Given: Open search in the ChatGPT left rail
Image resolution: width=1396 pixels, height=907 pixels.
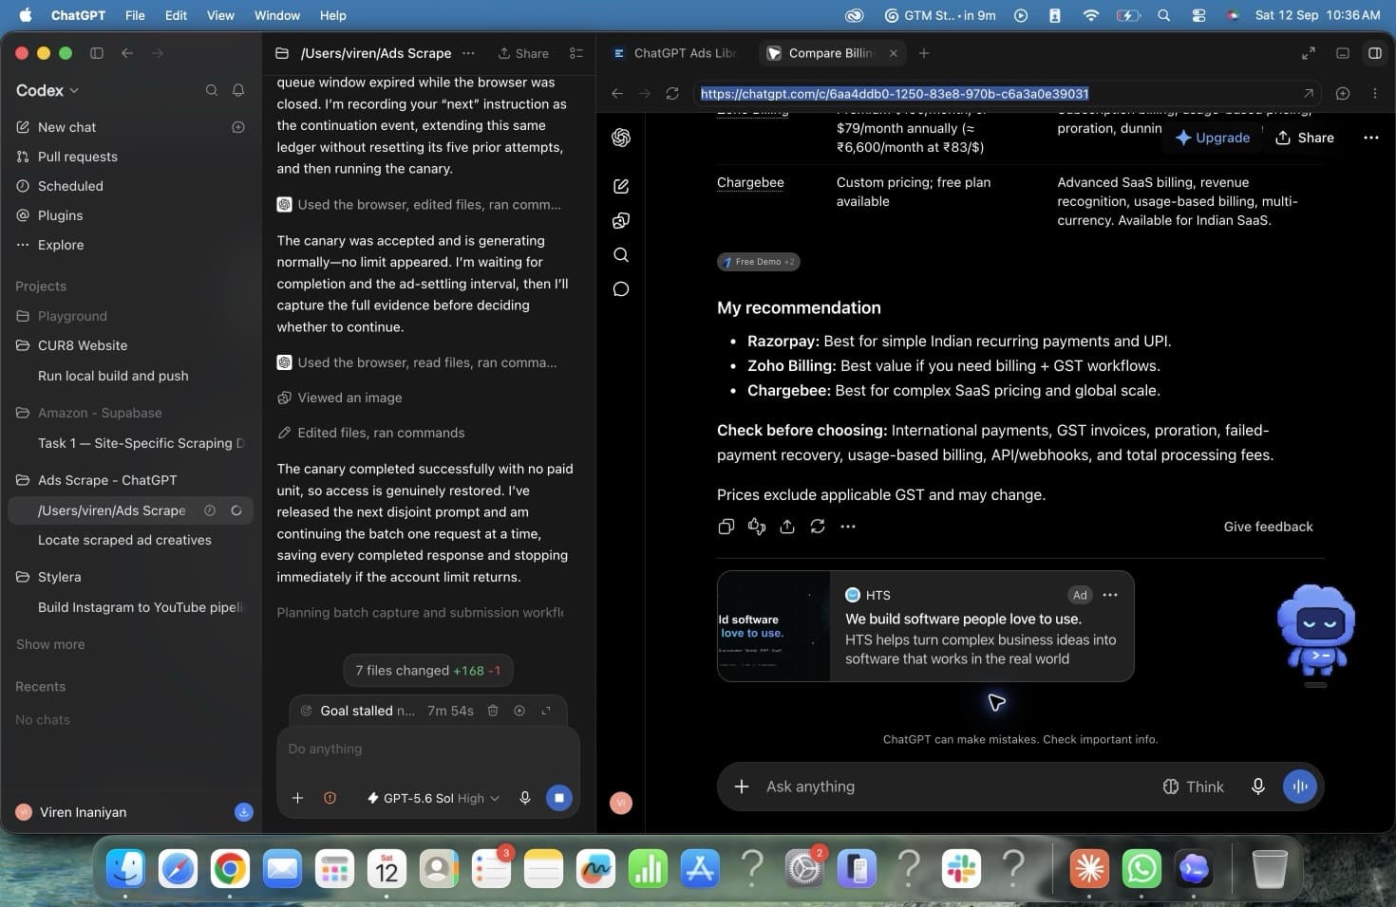Looking at the screenshot, I should (621, 254).
